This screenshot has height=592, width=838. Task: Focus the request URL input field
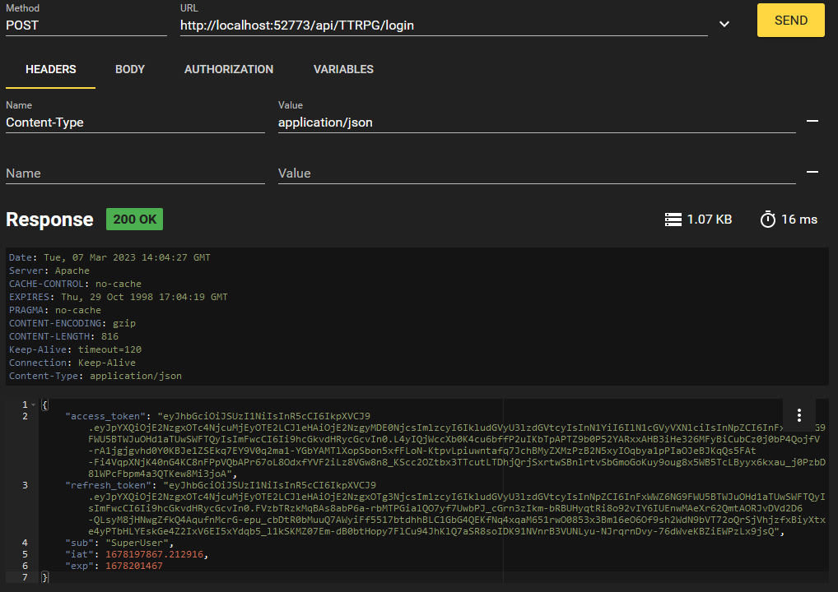[x=443, y=25]
